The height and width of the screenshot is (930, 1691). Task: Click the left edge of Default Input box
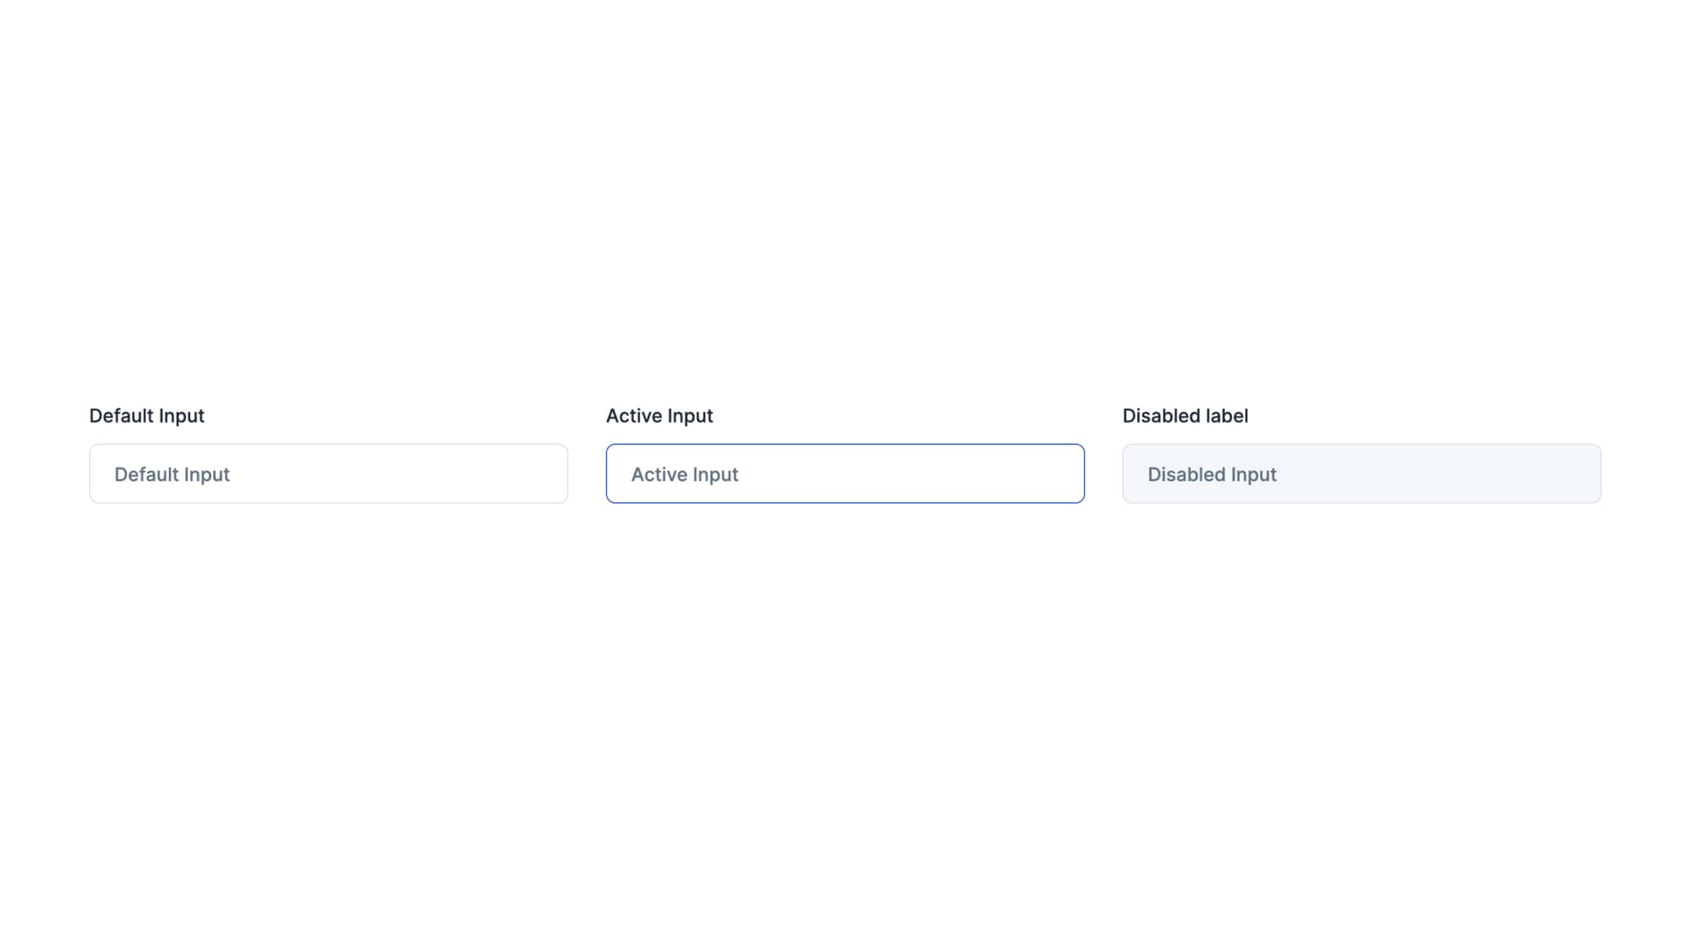[x=90, y=473]
